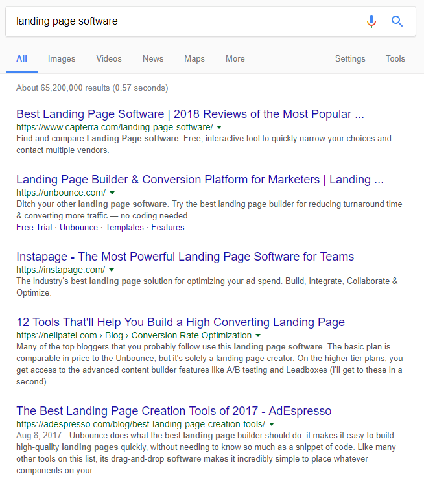
Task: Click the https://instapage.com/ URL text
Action: click(61, 270)
